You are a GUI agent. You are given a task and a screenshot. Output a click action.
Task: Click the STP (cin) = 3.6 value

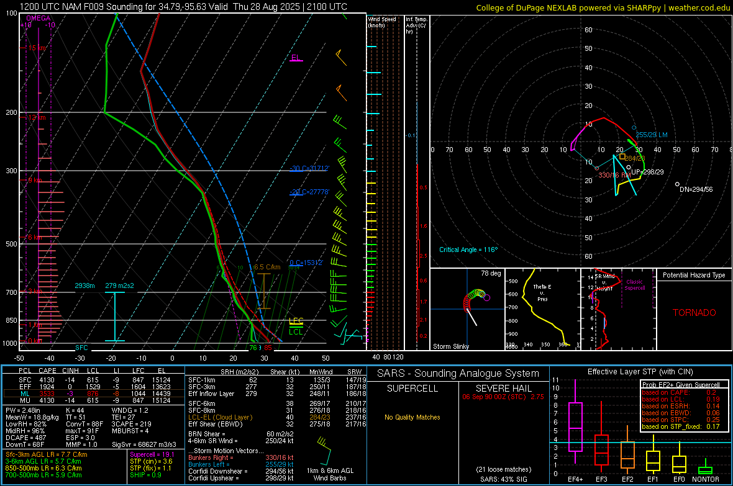pos(151,461)
